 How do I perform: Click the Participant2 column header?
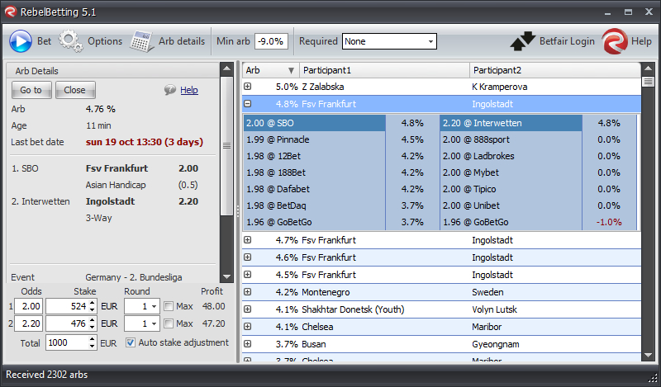tap(555, 70)
